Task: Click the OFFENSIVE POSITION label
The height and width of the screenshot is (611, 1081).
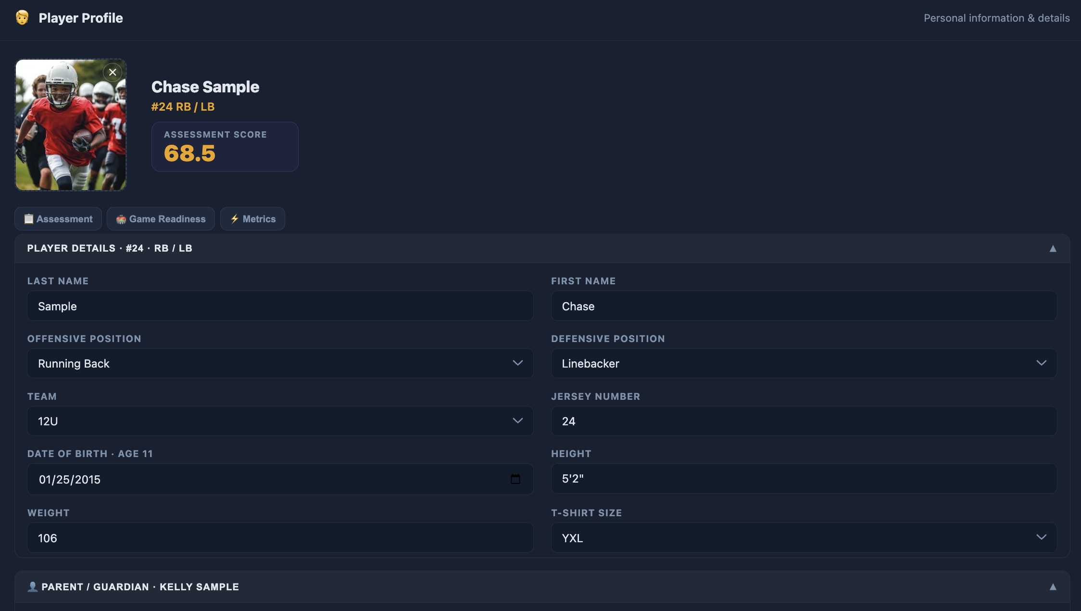Action: coord(84,339)
